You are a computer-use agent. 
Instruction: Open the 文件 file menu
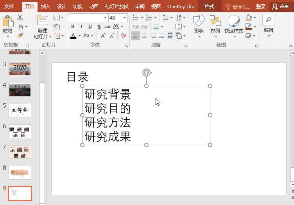(x=9, y=7)
